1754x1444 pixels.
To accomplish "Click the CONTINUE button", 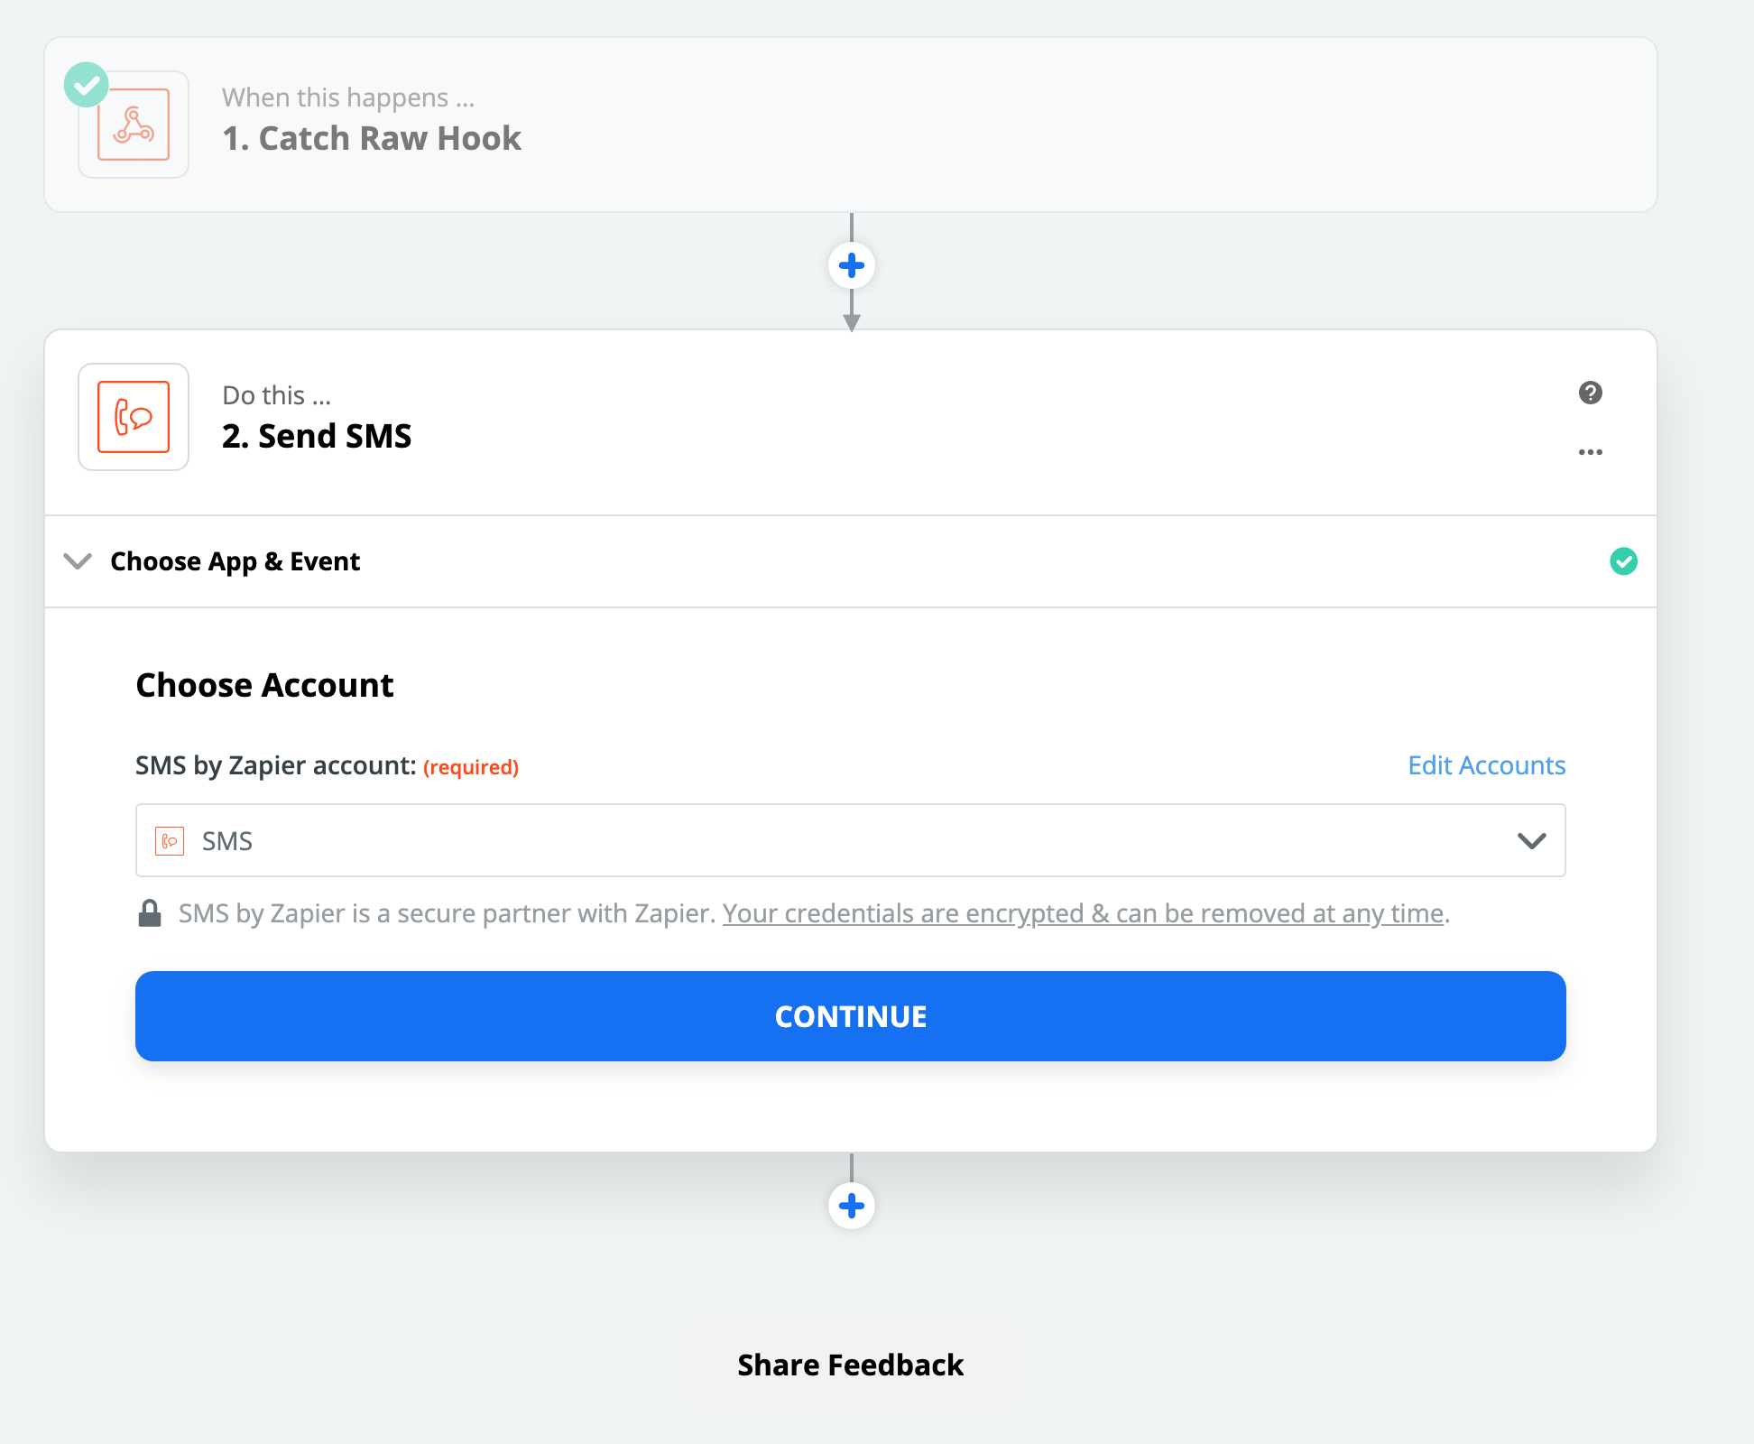I will [x=851, y=1015].
